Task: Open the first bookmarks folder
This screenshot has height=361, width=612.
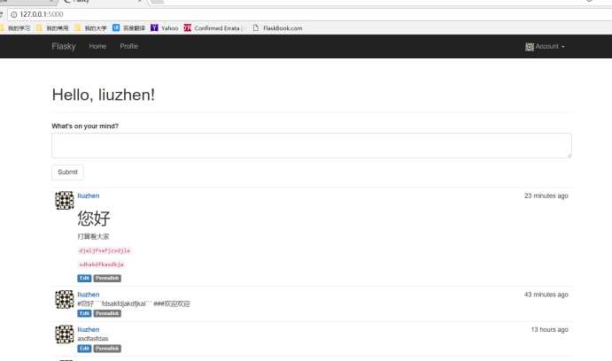Action: click(16, 28)
